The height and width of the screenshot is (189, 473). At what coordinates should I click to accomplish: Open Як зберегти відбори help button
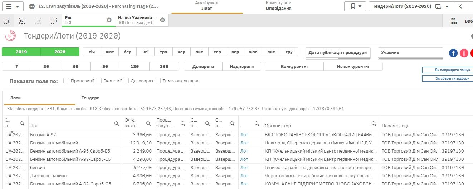448,78
